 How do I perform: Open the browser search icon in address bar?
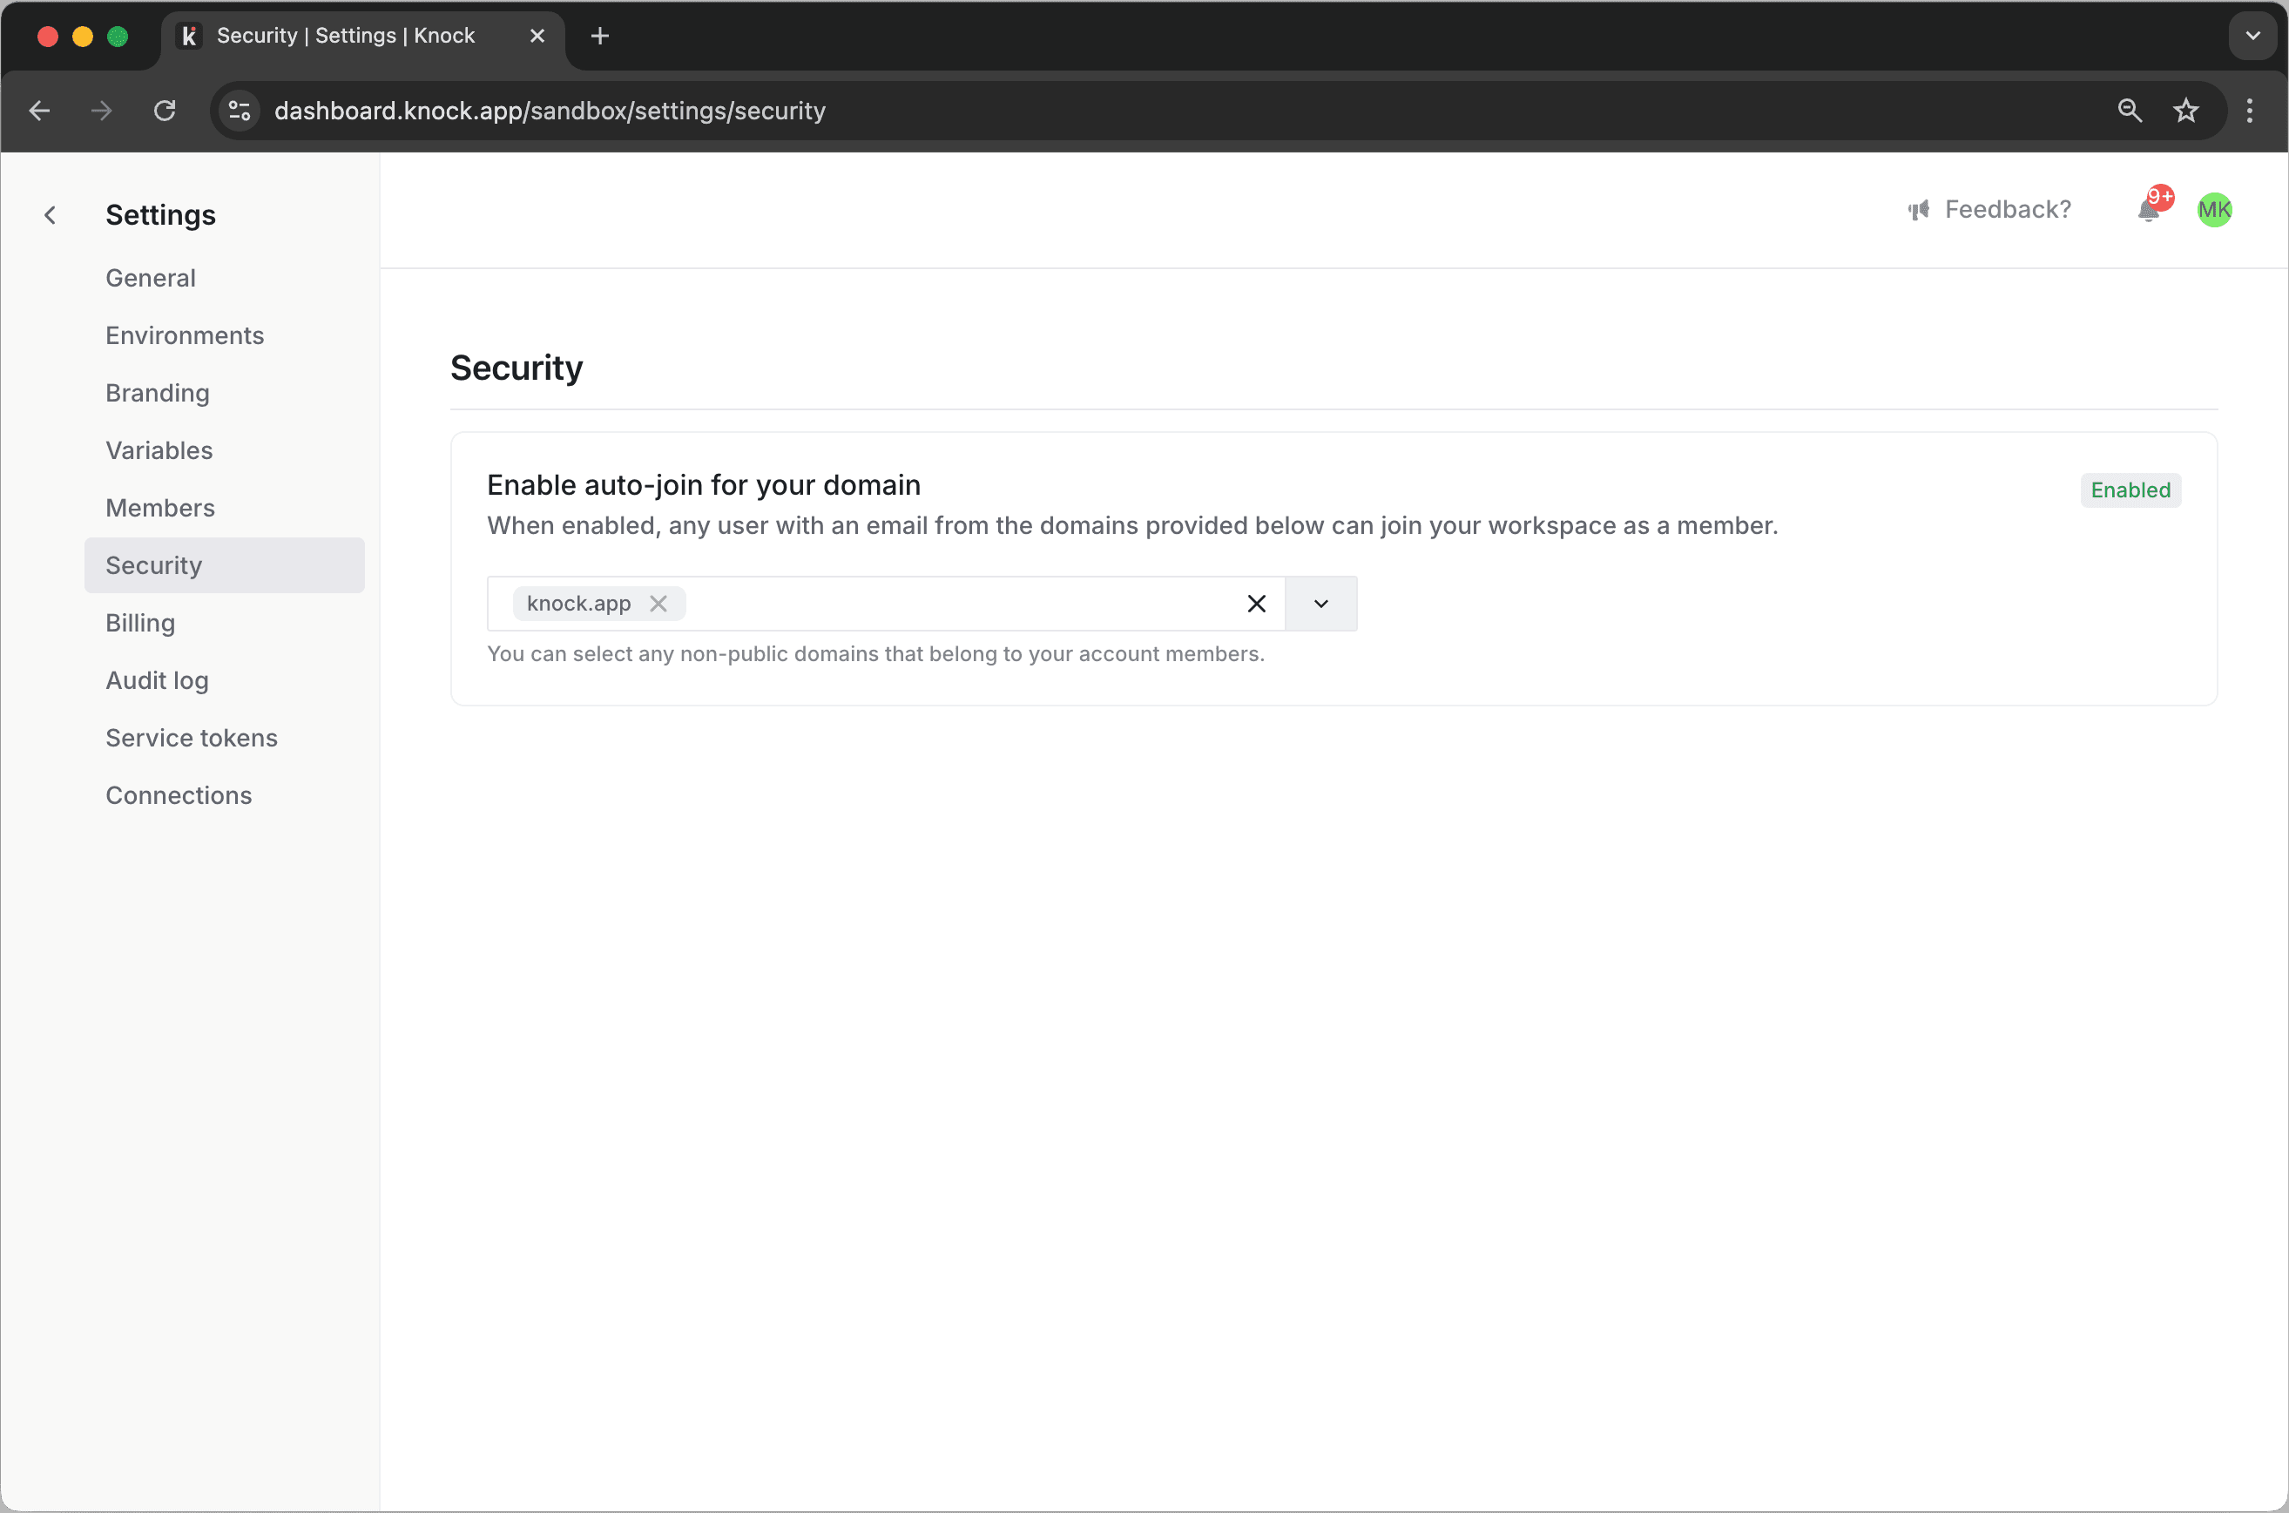tap(2130, 110)
